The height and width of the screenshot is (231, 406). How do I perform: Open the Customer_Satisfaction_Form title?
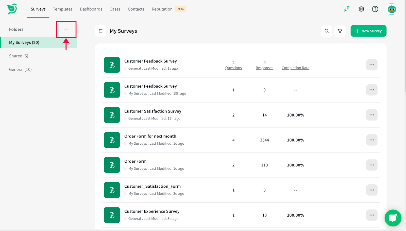[x=153, y=186]
